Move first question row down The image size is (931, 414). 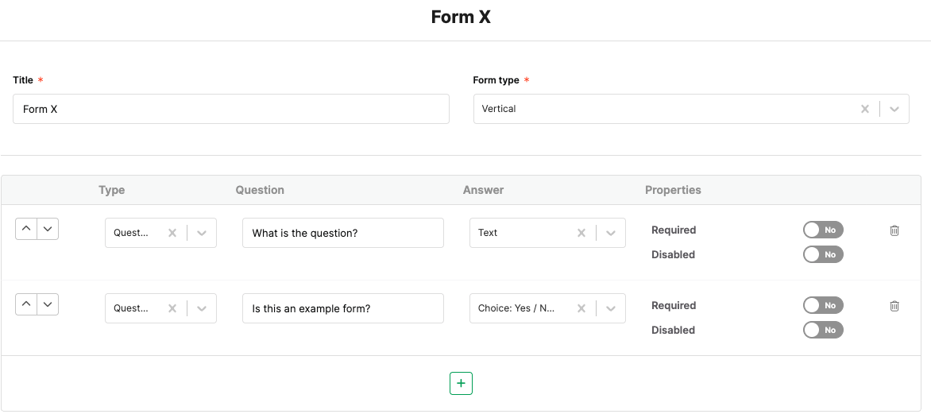(48, 229)
